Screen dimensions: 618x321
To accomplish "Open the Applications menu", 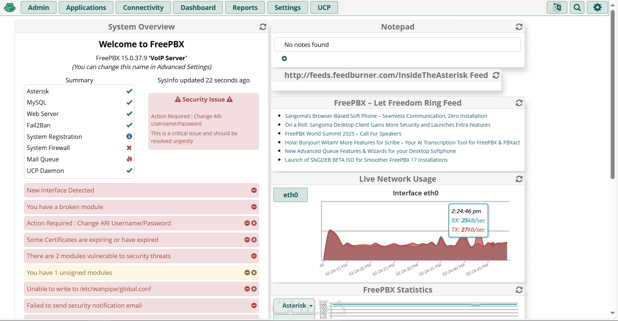I will click(86, 7).
